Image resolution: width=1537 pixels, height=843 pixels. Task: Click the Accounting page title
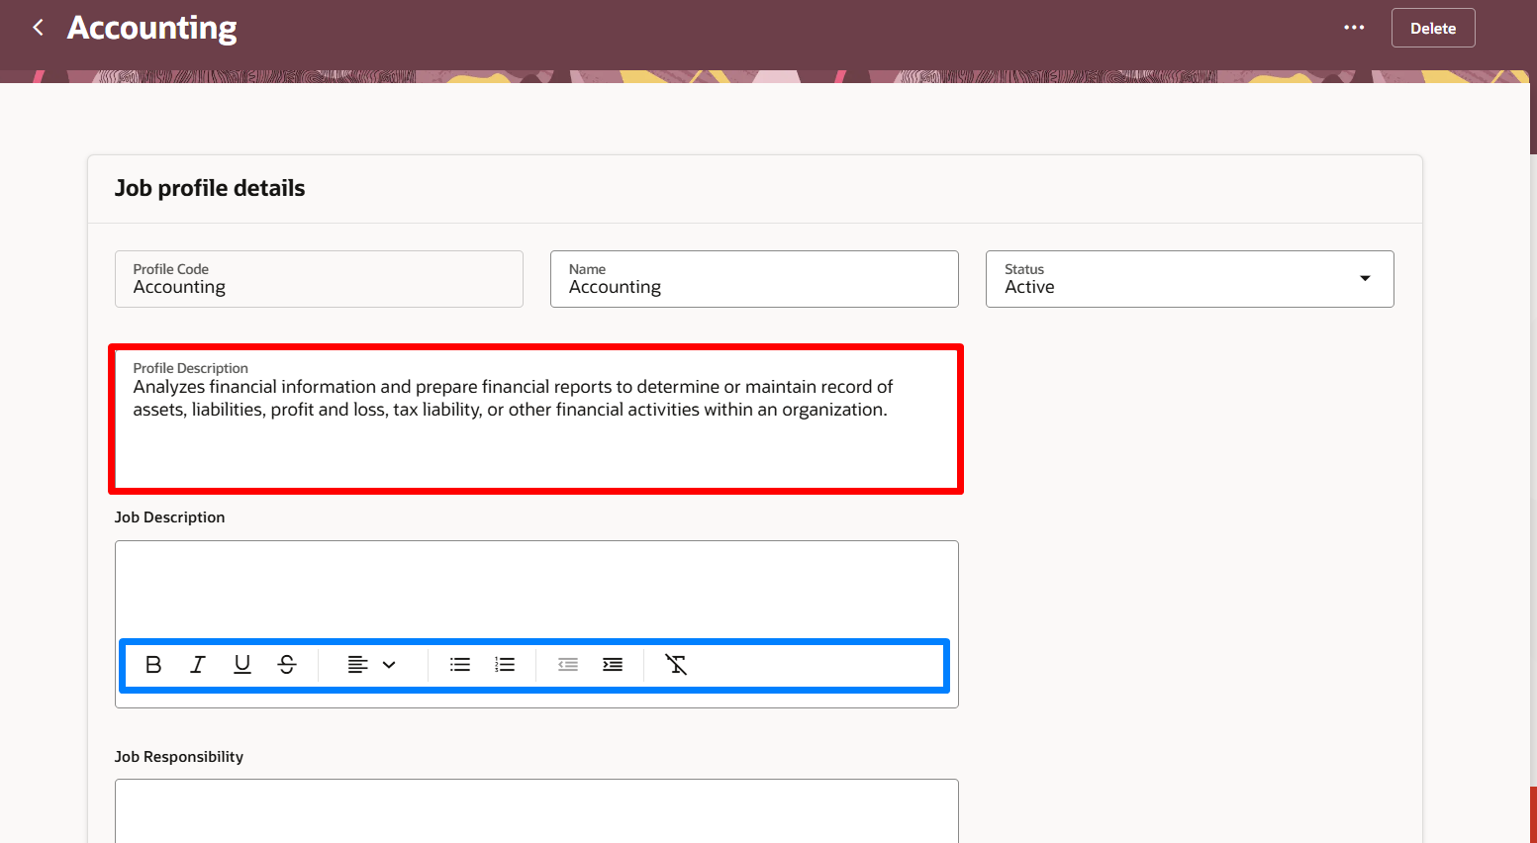point(152,28)
